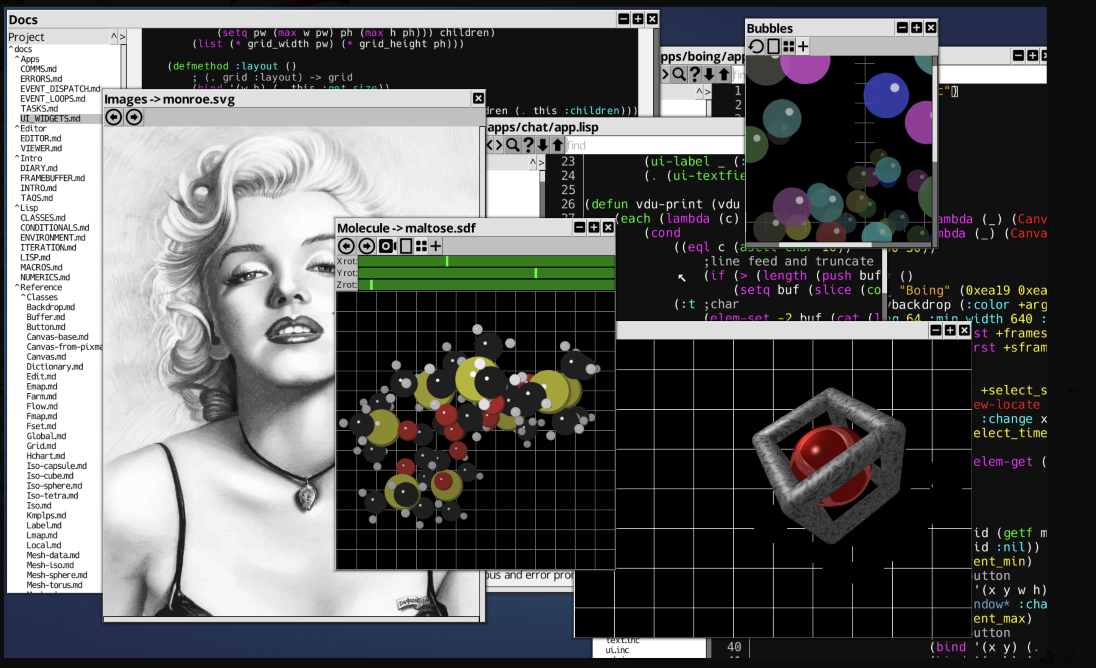Click find-down arrow in chat editor toolbar
The height and width of the screenshot is (668, 1096).
point(543,145)
